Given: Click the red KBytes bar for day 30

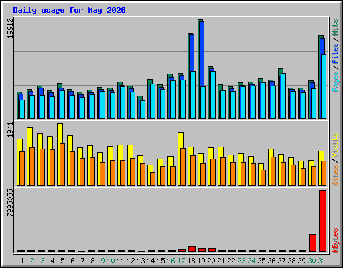Looking at the screenshot, I should coord(312,243).
